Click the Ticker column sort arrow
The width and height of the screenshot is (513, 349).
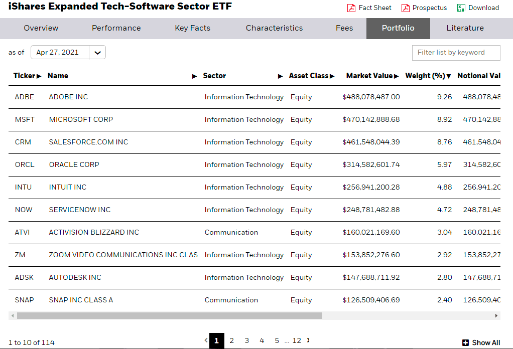39,76
